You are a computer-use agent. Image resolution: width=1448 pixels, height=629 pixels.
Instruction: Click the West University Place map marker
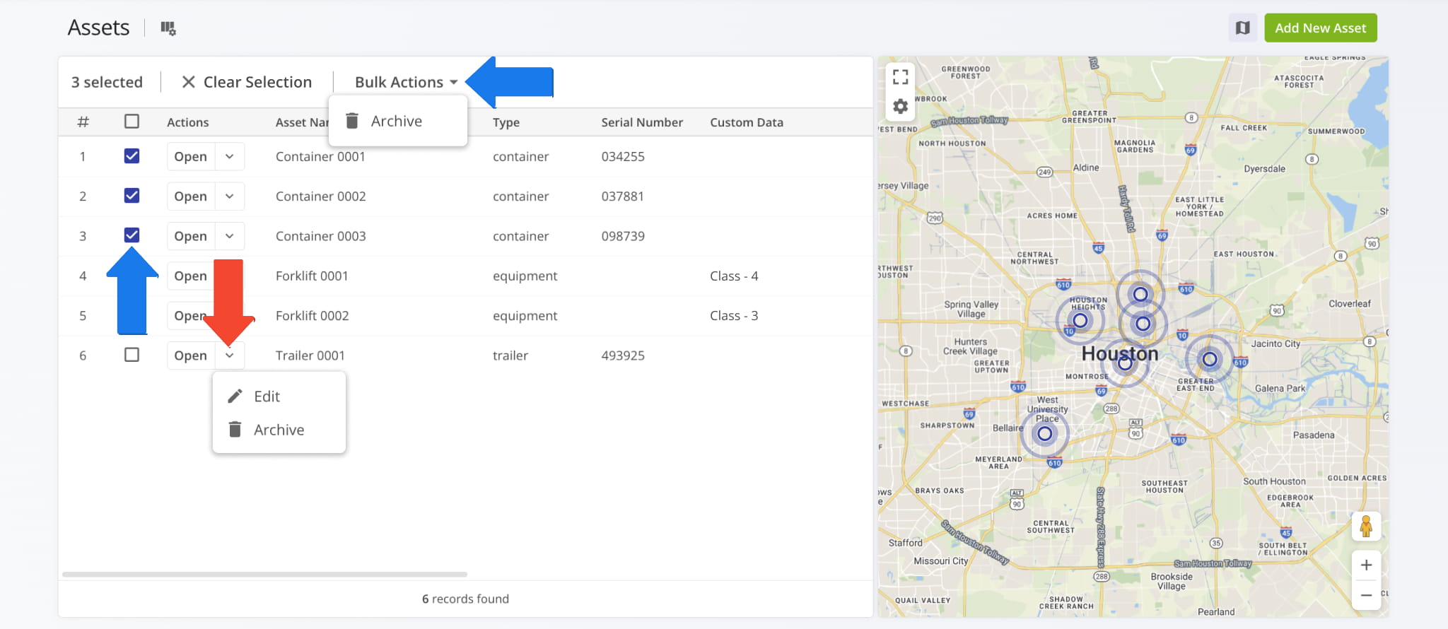point(1044,434)
